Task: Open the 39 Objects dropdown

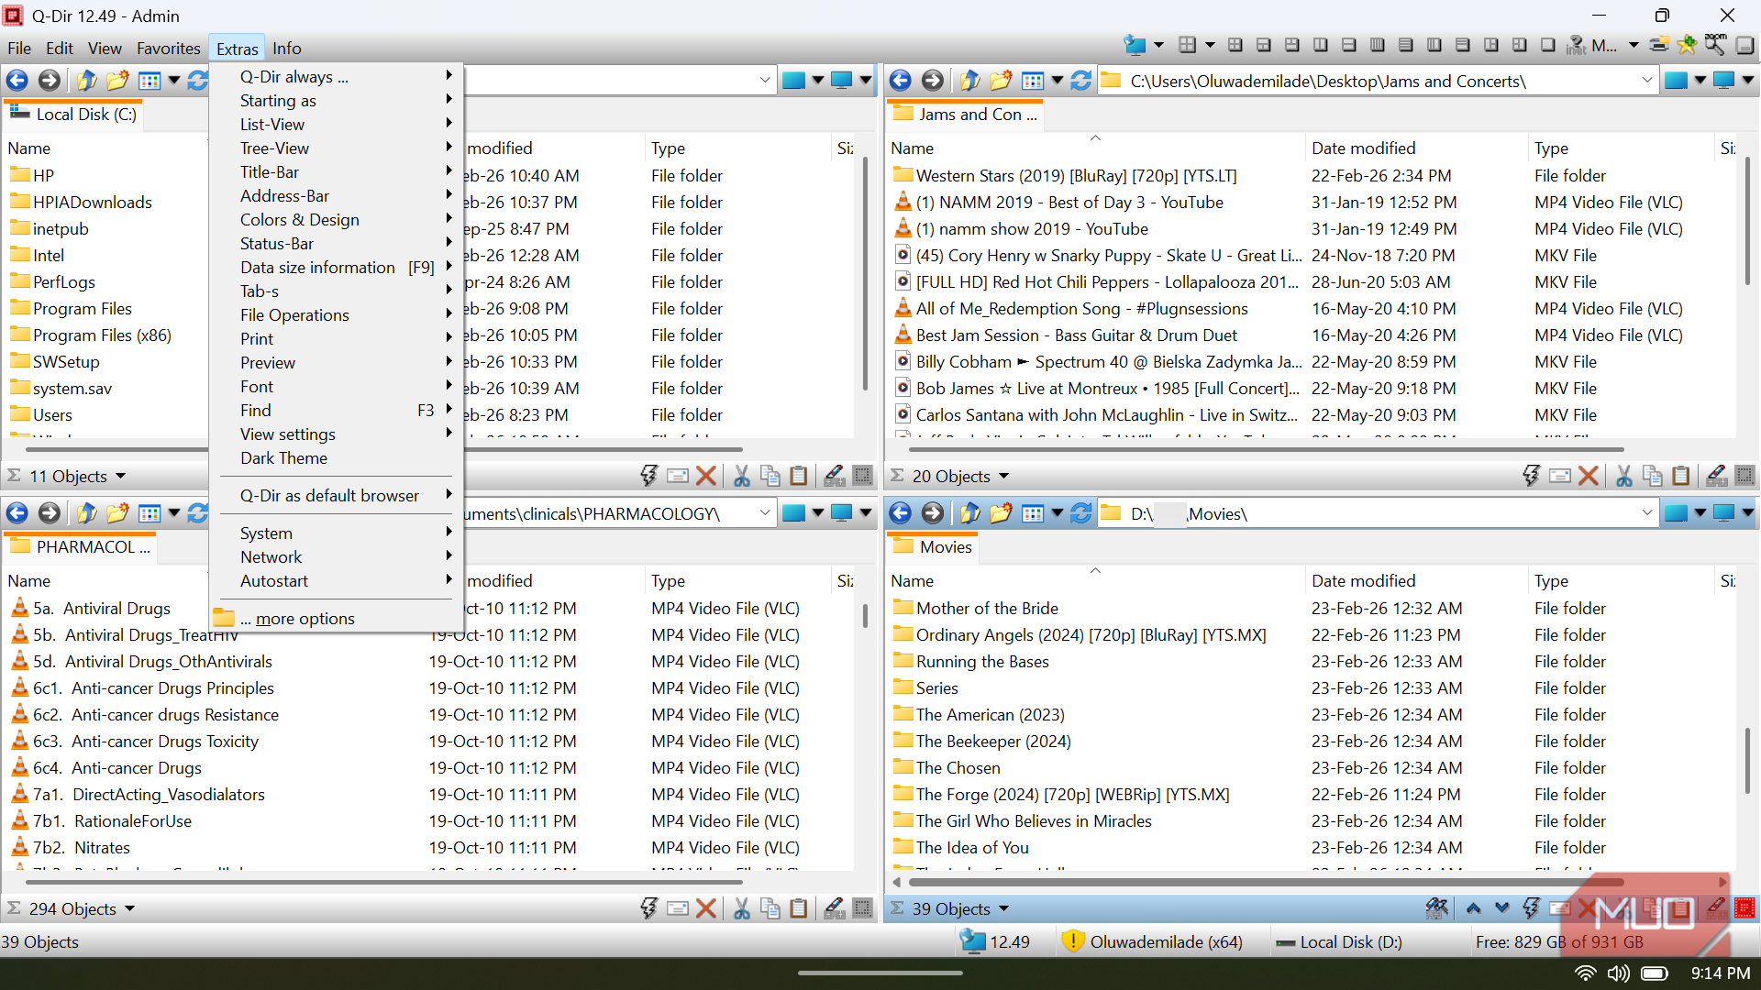Action: click(x=1003, y=908)
